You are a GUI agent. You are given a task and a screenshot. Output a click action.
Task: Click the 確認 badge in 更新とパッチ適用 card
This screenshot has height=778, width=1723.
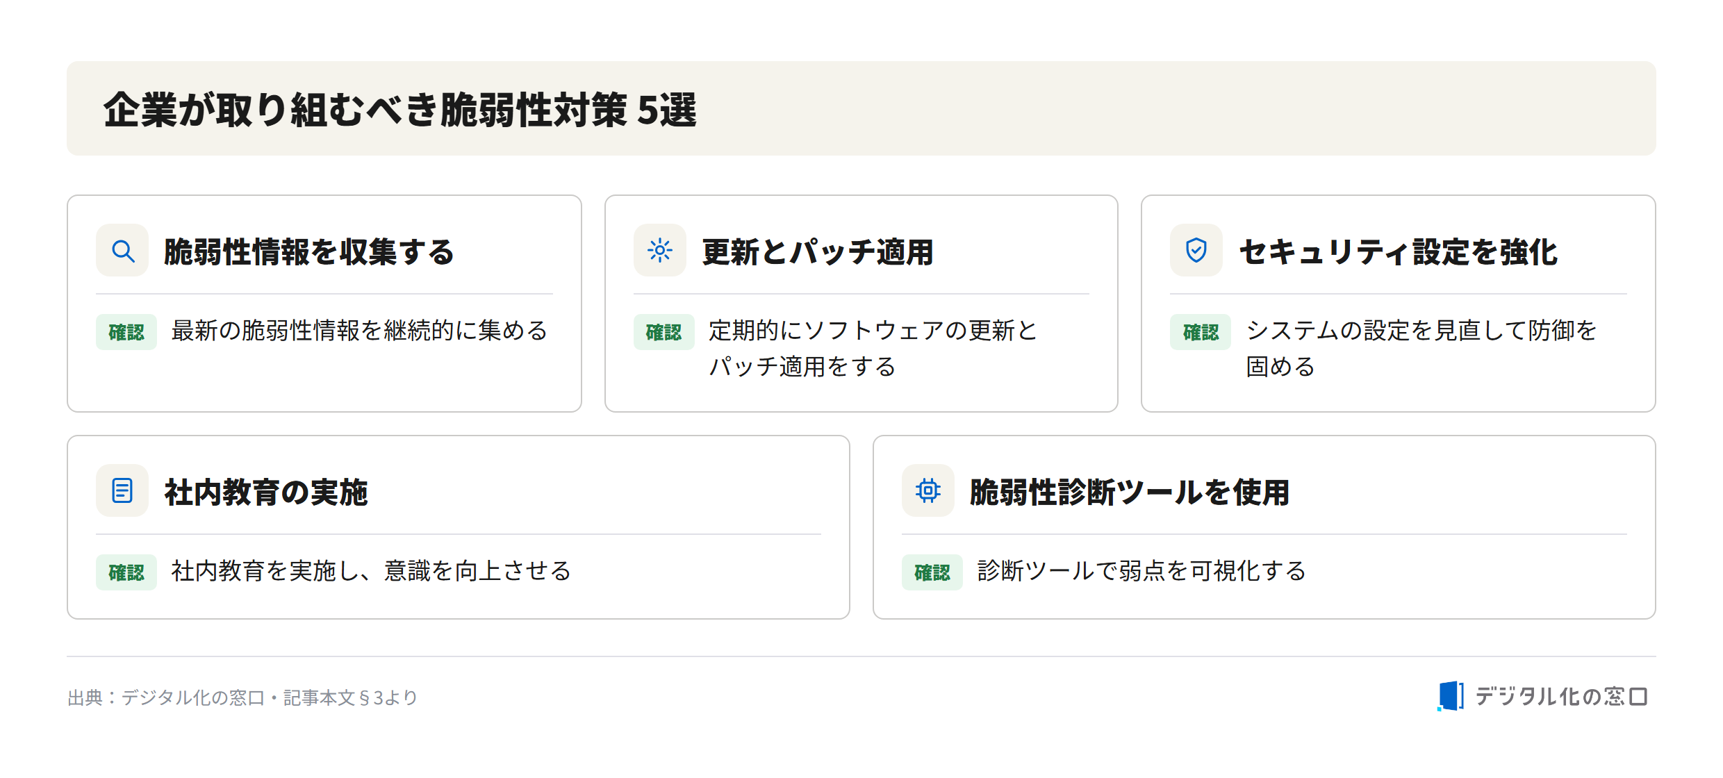click(x=663, y=332)
